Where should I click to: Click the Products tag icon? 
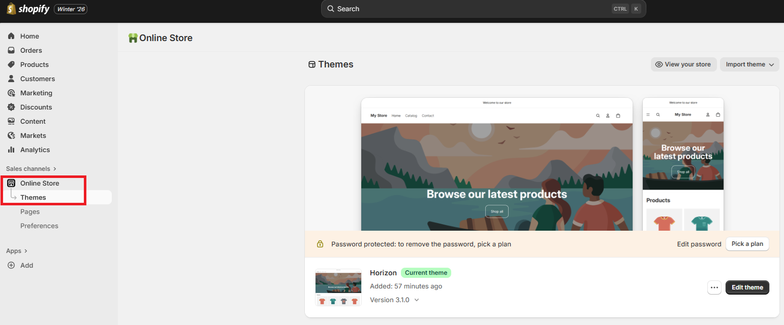click(11, 64)
